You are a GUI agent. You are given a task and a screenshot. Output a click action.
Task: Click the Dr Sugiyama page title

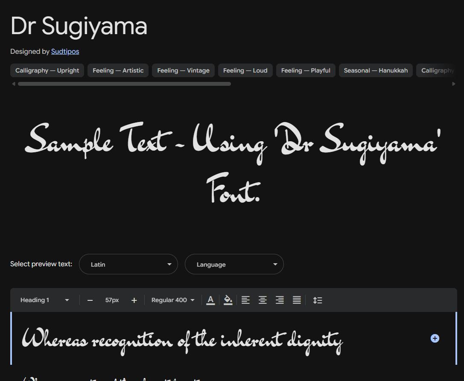click(x=79, y=26)
